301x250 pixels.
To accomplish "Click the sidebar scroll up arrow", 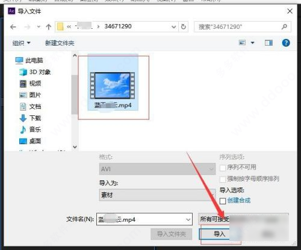I will coord(75,55).
